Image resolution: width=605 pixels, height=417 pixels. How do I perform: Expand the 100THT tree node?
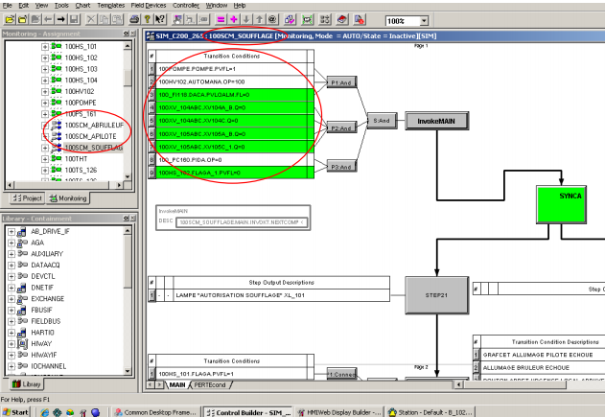click(45, 159)
